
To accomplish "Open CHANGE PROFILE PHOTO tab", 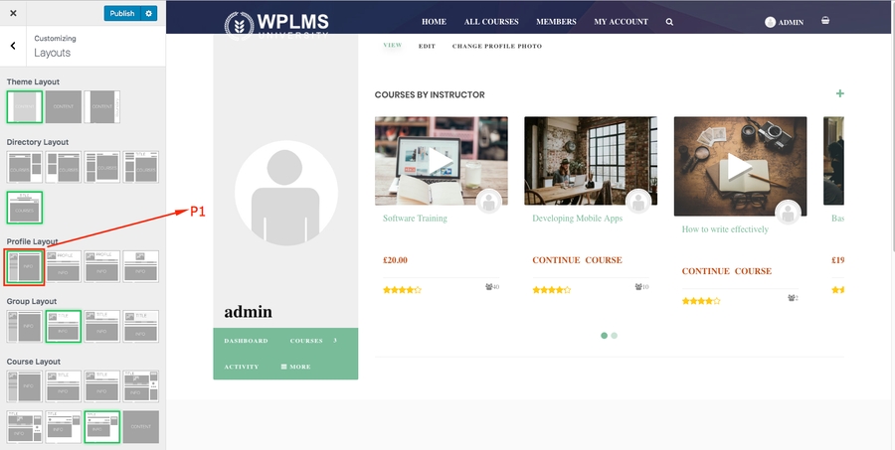I will coord(497,47).
